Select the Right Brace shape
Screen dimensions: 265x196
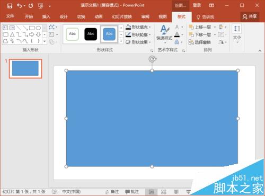click(38, 41)
